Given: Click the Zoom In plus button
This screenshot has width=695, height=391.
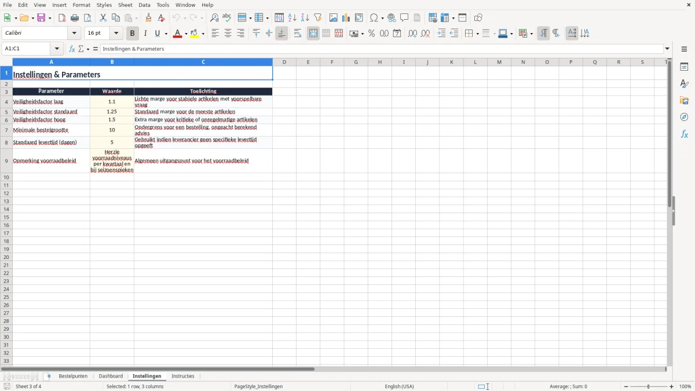Looking at the screenshot, I should coord(672,386).
